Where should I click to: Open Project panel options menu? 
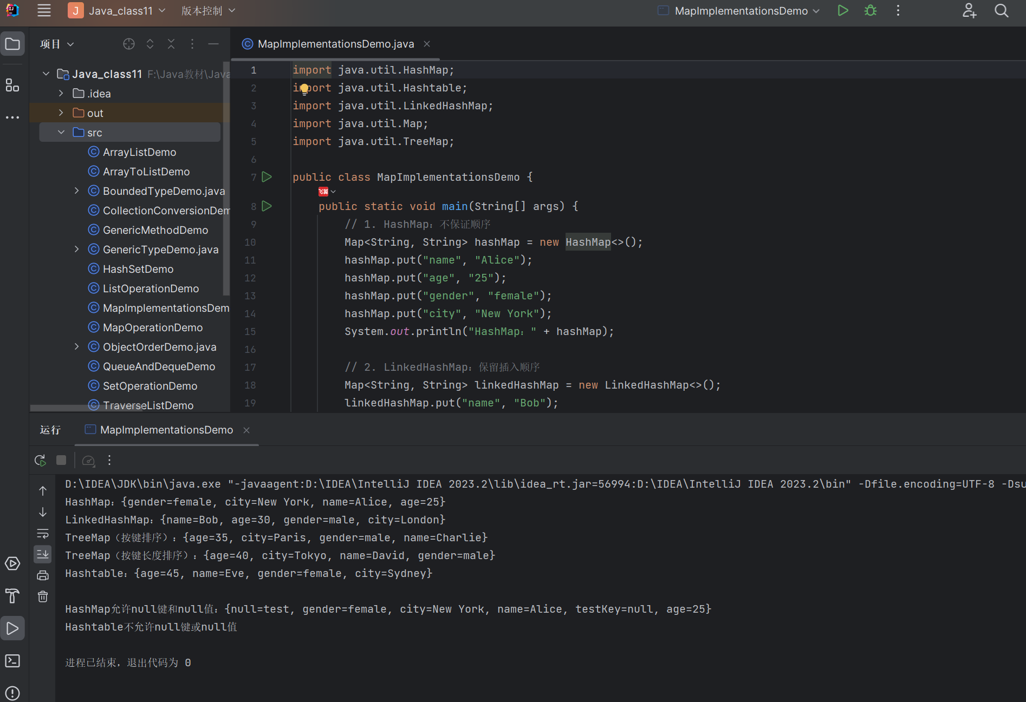point(192,44)
